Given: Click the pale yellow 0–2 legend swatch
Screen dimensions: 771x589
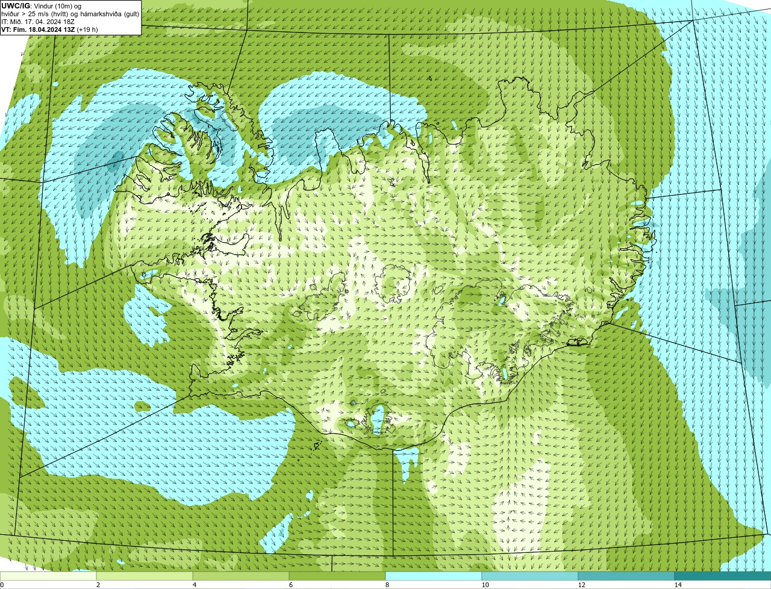Looking at the screenshot, I should pyautogui.click(x=48, y=576).
